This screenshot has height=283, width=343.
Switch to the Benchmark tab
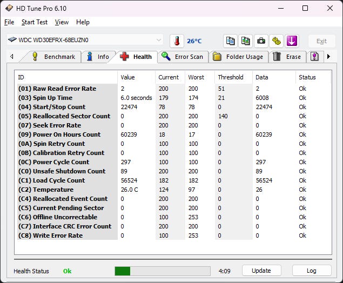pyautogui.click(x=52, y=57)
